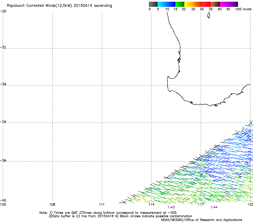Viewport: 253px width, 222px height.
Task: Click the latitude label -38
Action: [x=3, y=161]
